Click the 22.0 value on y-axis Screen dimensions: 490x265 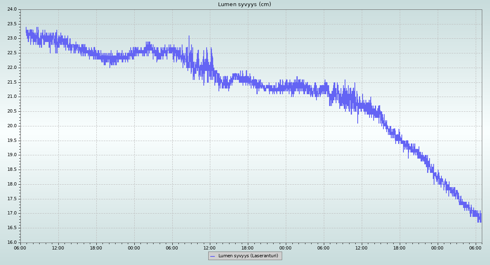[x=12, y=68]
